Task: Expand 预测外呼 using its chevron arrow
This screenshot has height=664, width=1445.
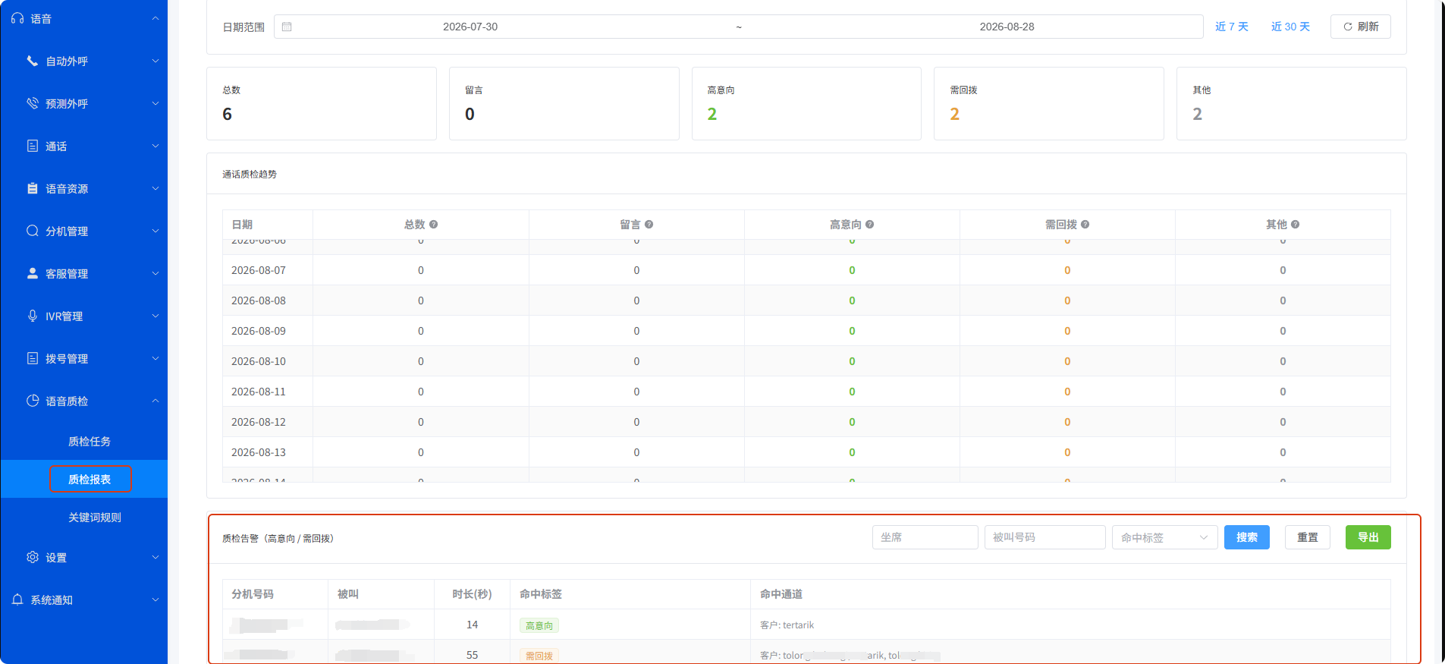Action: point(155,103)
